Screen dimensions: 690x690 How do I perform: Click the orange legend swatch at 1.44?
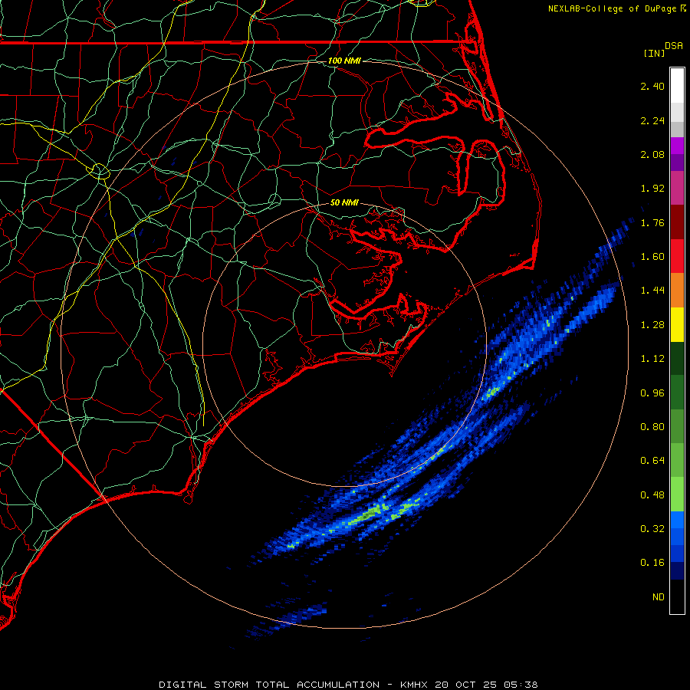point(677,290)
